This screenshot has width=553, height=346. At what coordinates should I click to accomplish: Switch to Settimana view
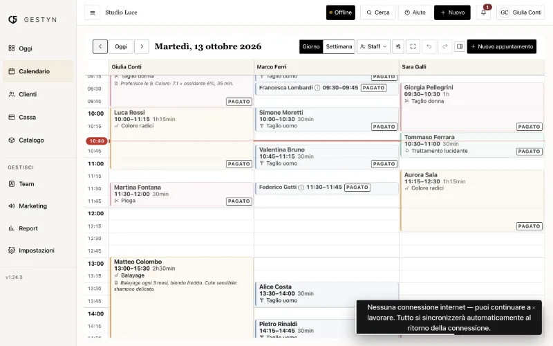pyautogui.click(x=339, y=46)
